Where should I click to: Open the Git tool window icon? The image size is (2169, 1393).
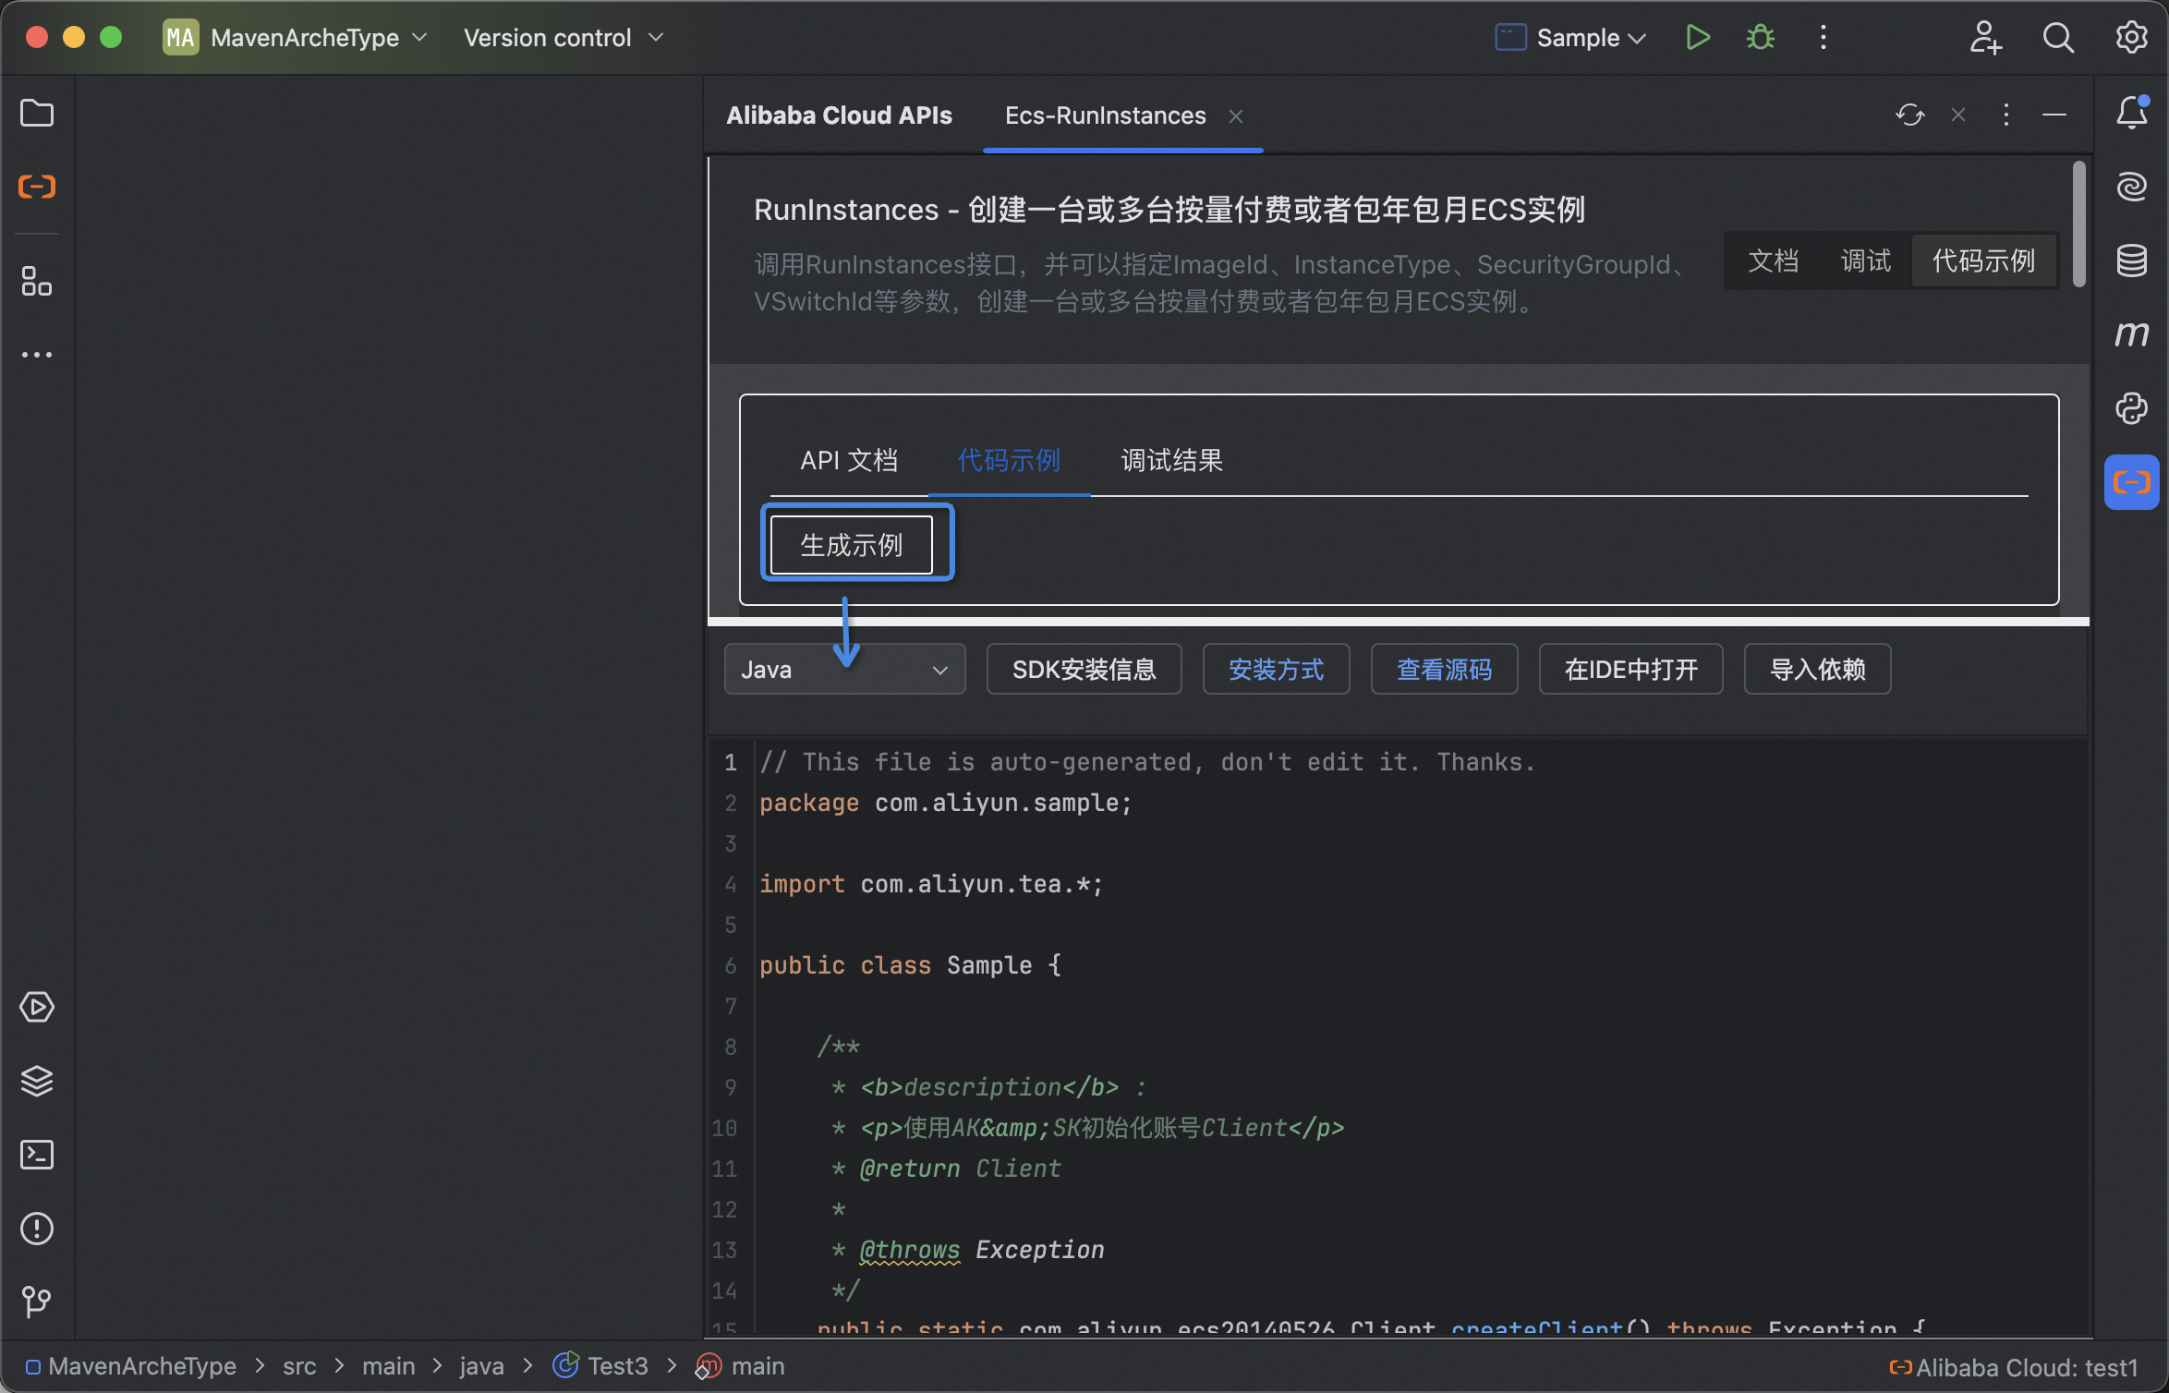[x=37, y=1302]
